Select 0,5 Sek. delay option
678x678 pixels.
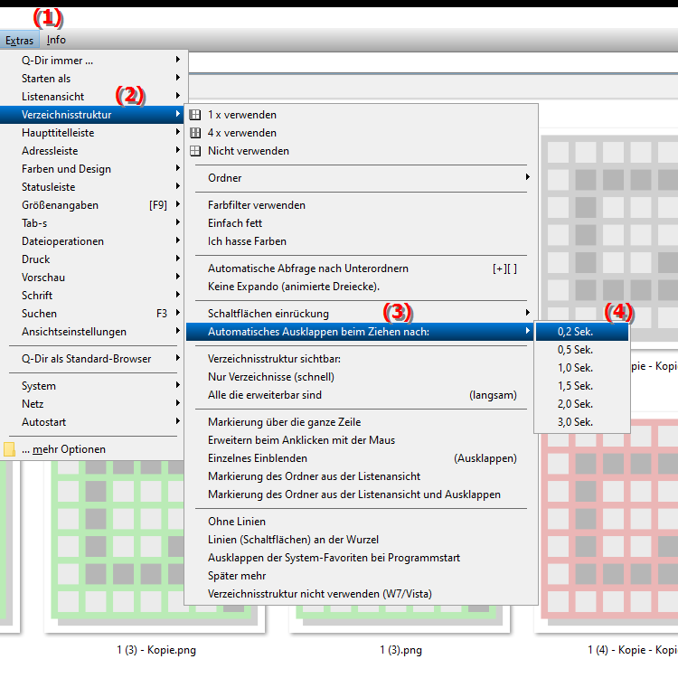pyautogui.click(x=575, y=350)
